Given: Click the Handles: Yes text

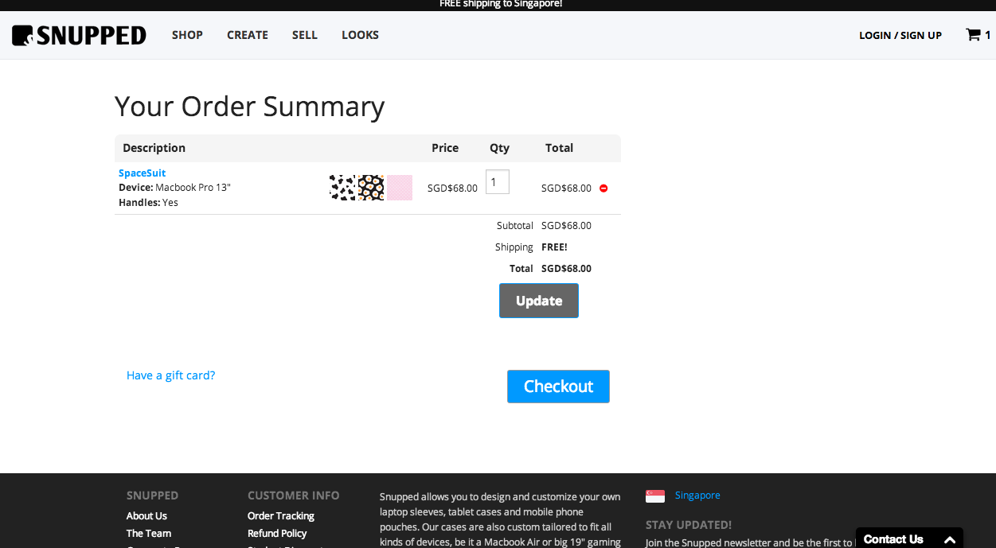Looking at the screenshot, I should click(x=148, y=203).
